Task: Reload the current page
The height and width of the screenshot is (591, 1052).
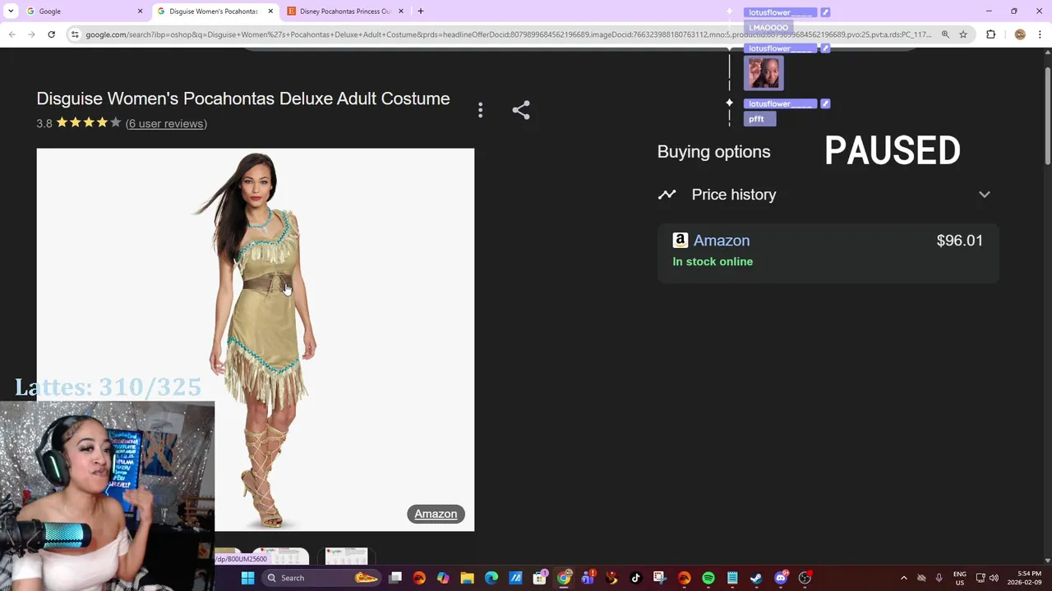Action: [51, 34]
